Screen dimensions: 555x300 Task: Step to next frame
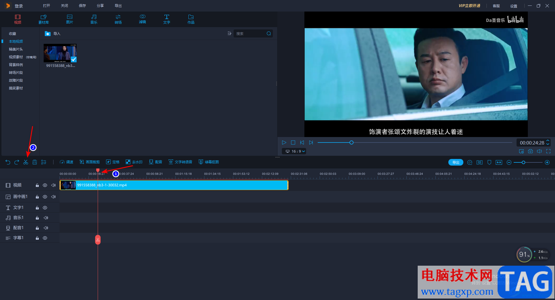click(311, 142)
